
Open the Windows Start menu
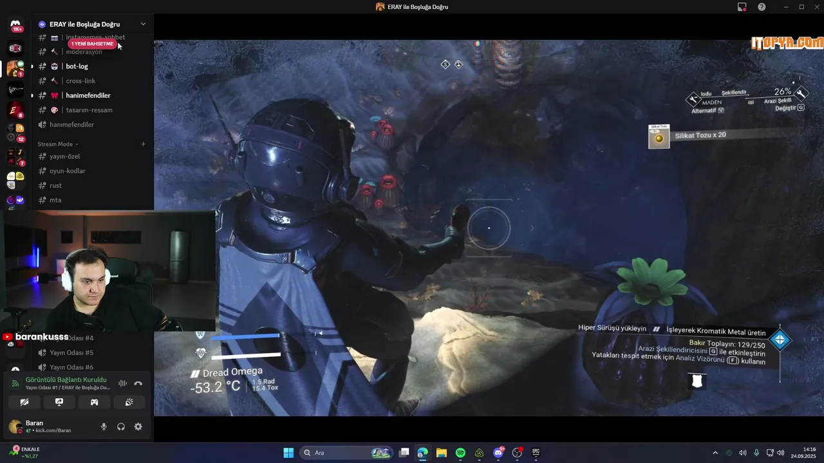[288, 453]
